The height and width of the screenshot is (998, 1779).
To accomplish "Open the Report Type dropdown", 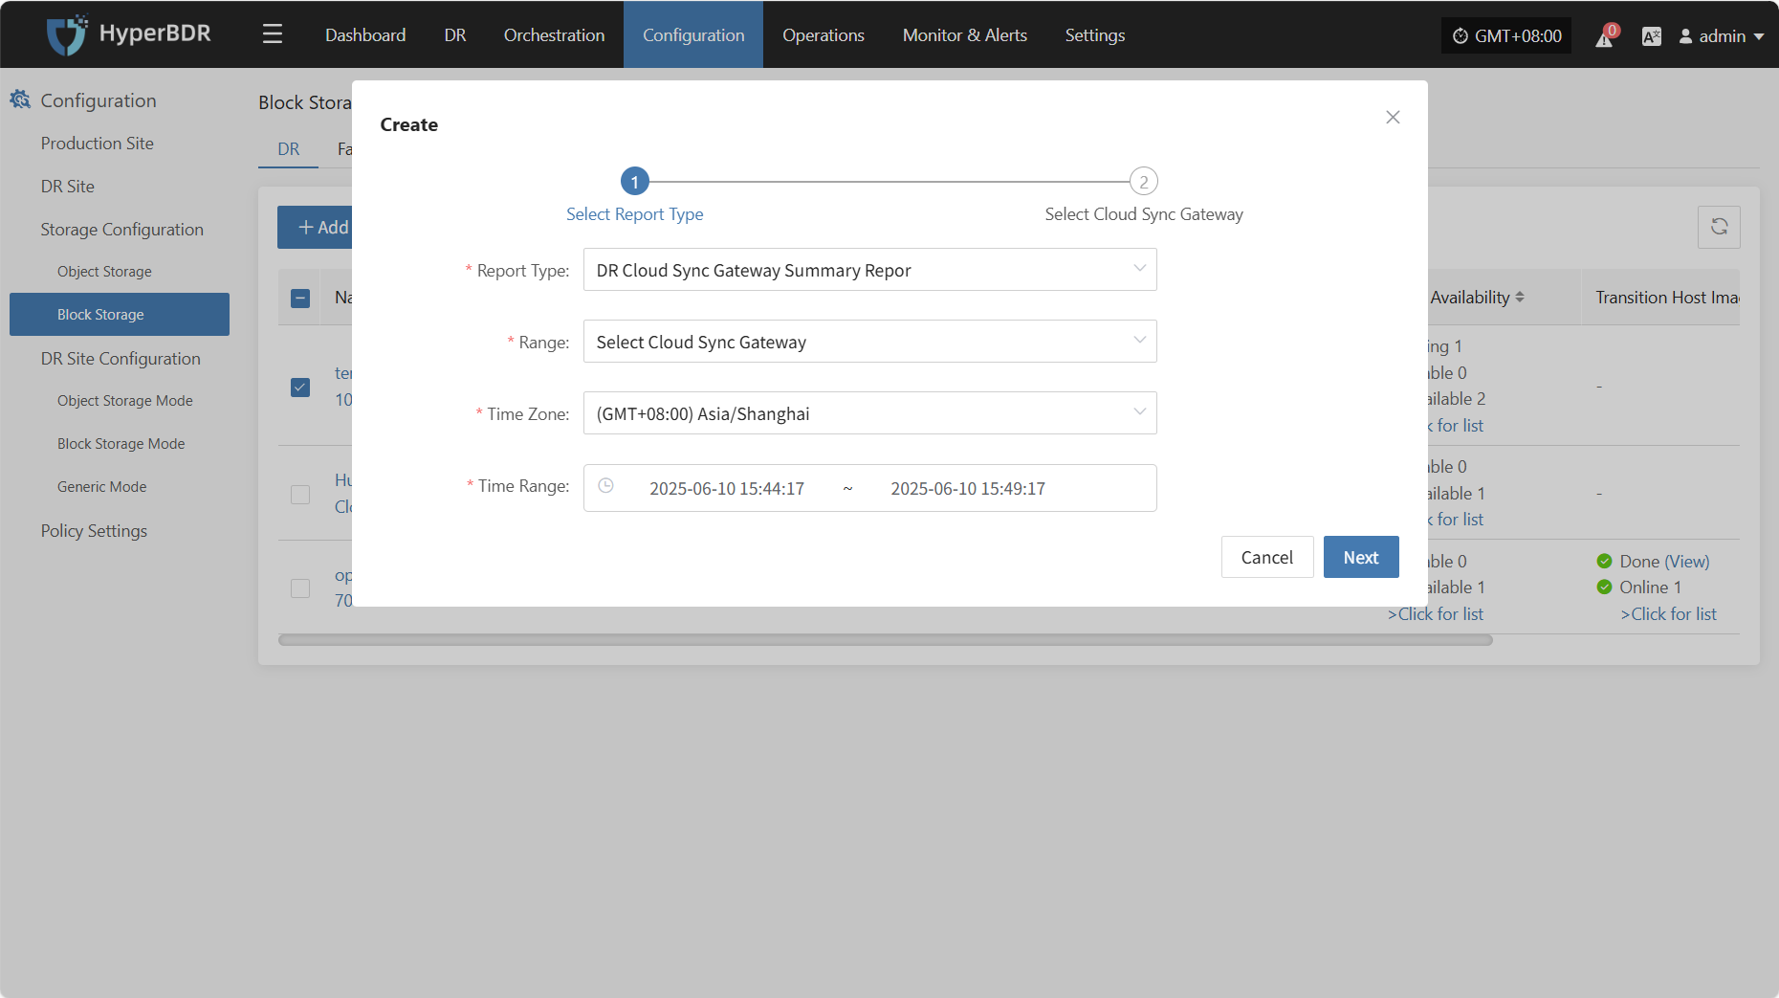I will (869, 270).
